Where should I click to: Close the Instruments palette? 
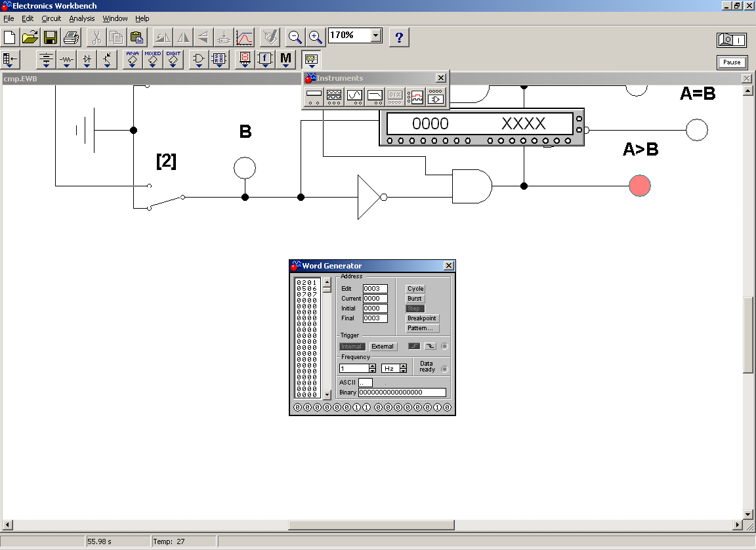pos(441,77)
